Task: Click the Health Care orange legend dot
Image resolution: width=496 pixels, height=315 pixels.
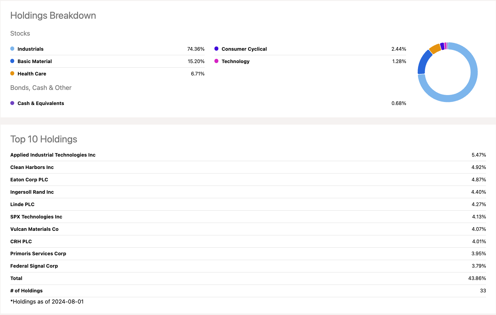Action: tap(12, 74)
